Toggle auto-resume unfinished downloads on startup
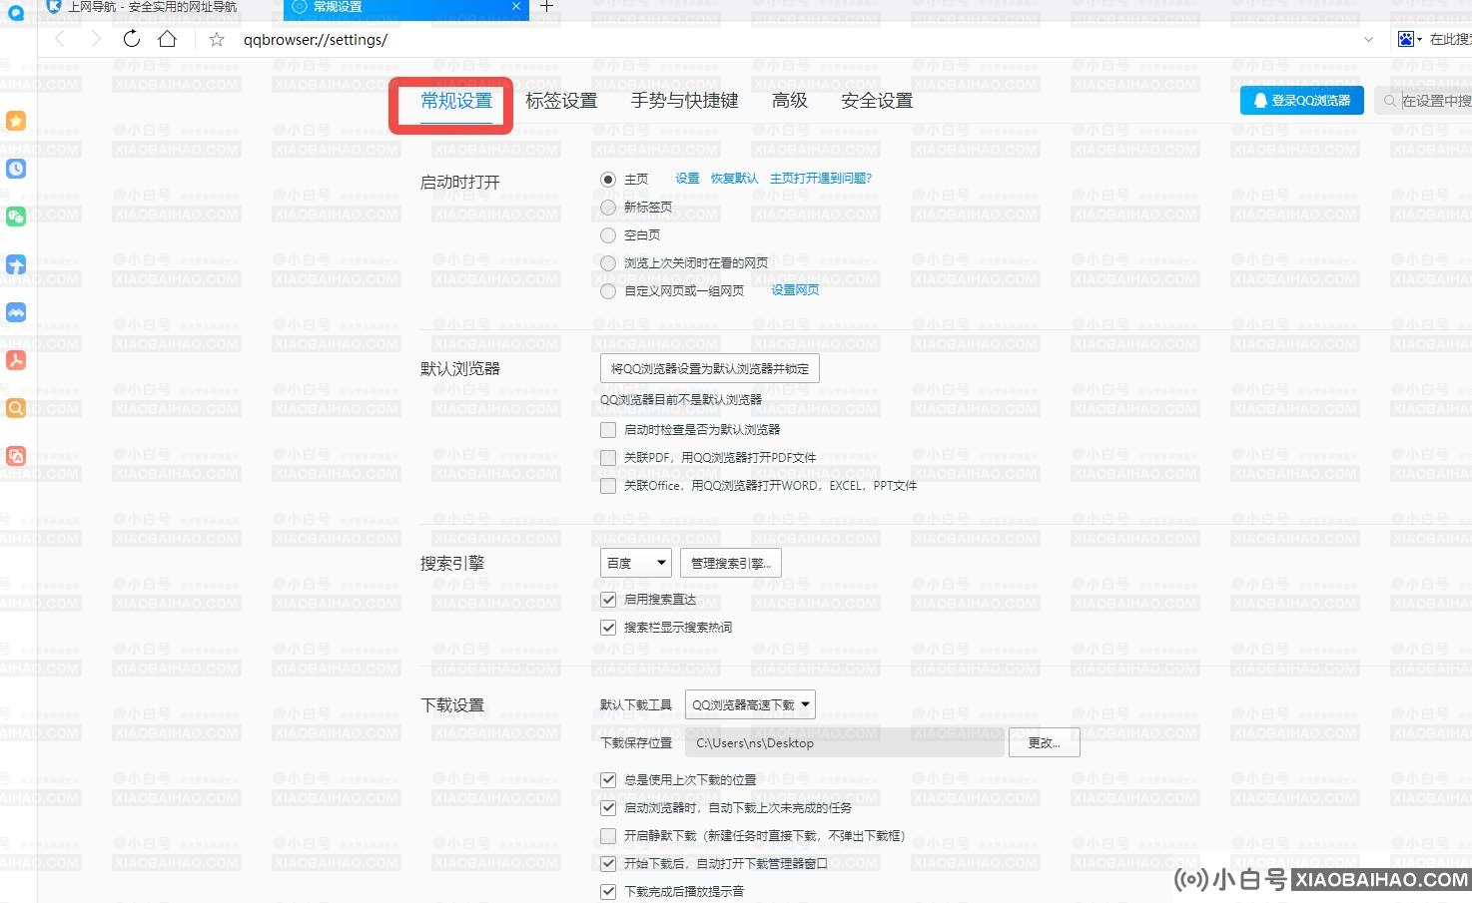The width and height of the screenshot is (1472, 903). pyautogui.click(x=608, y=808)
